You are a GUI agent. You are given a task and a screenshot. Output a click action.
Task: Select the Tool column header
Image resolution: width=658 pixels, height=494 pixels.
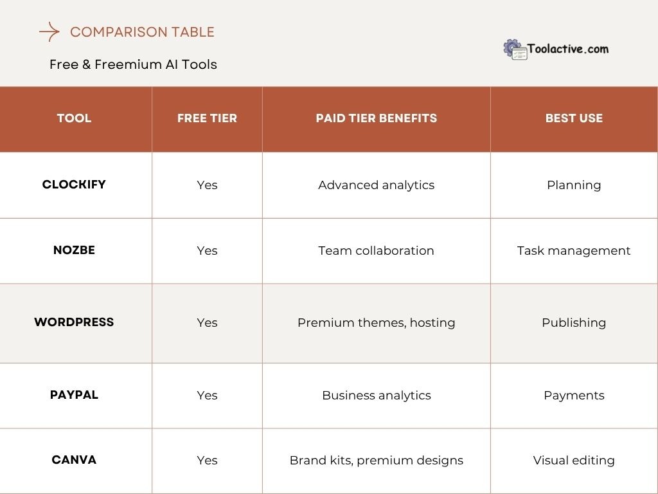click(74, 118)
